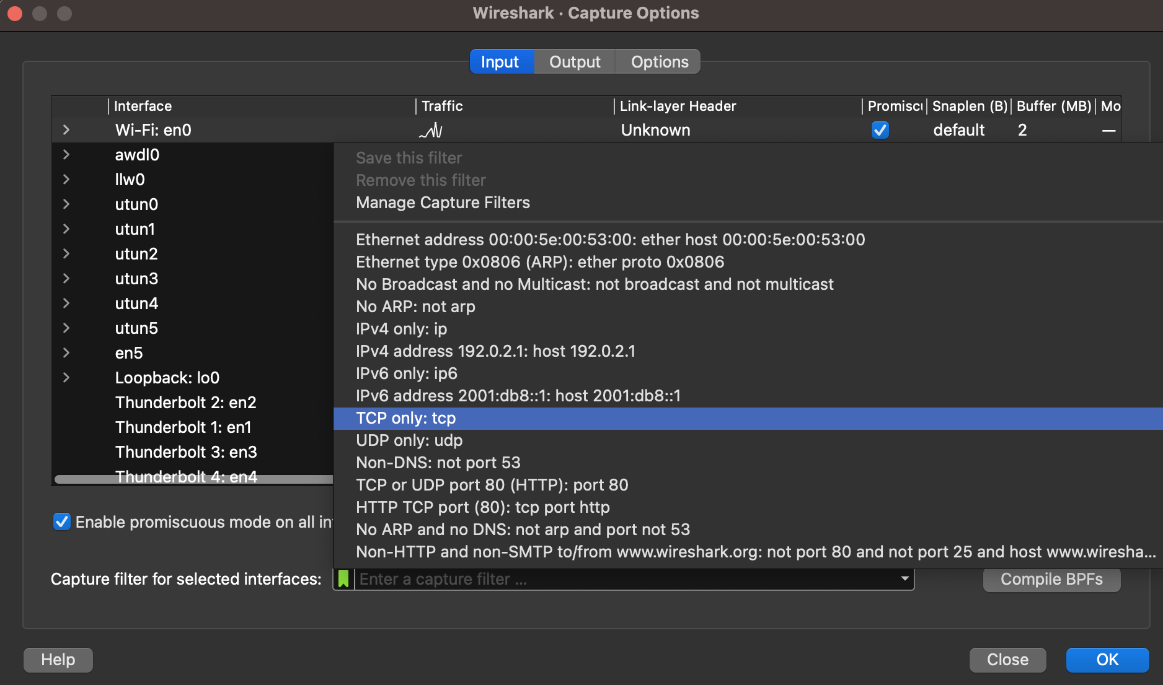Select the Non-DNS: not port 53 filter

[x=748, y=463]
